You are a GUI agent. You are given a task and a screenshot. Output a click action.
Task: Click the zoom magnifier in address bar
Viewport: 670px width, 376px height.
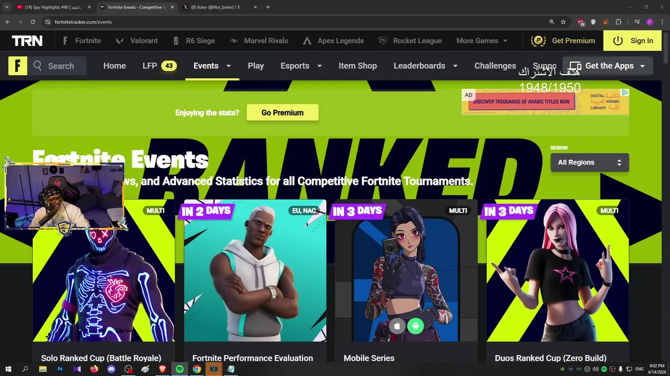tap(552, 22)
